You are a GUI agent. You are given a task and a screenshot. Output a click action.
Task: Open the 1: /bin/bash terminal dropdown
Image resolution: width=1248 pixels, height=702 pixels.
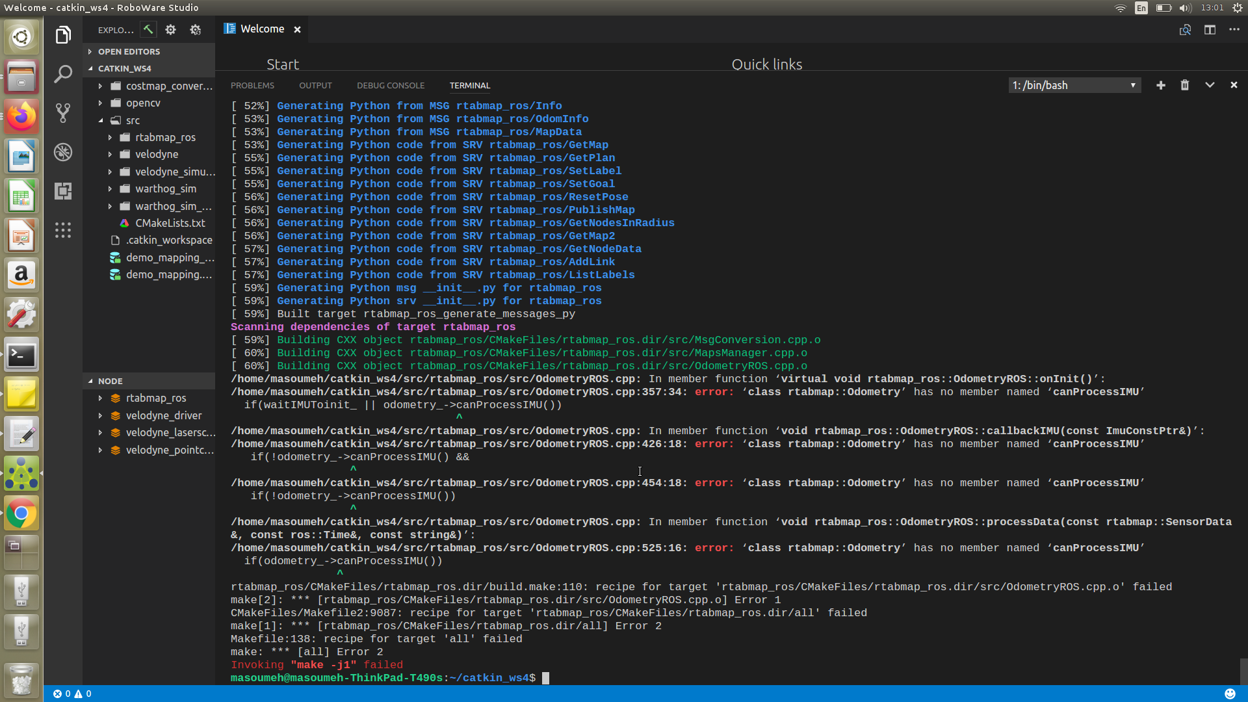(1074, 85)
